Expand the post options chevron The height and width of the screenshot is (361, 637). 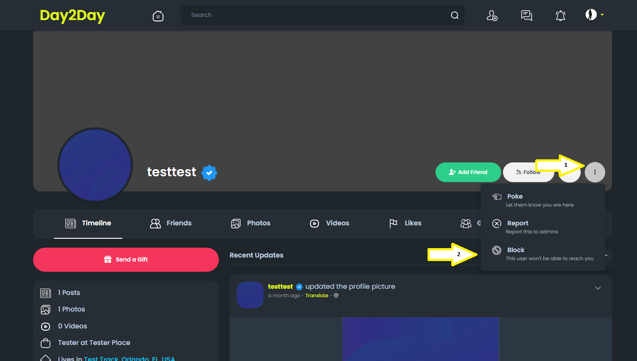point(598,288)
